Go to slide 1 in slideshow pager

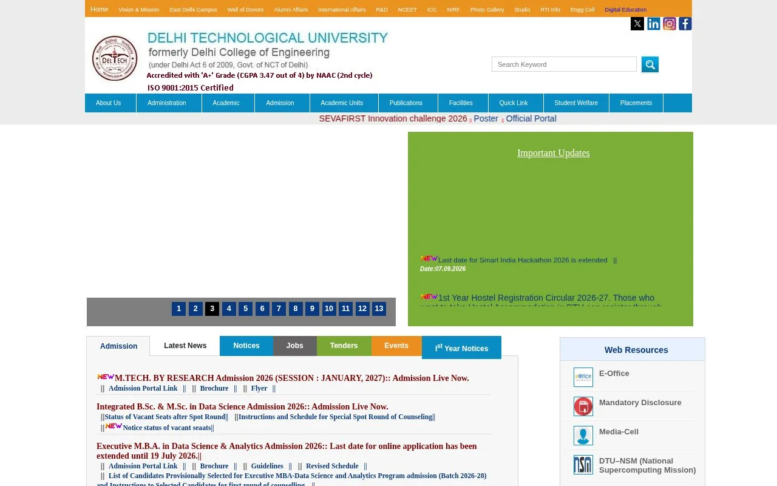pos(178,309)
